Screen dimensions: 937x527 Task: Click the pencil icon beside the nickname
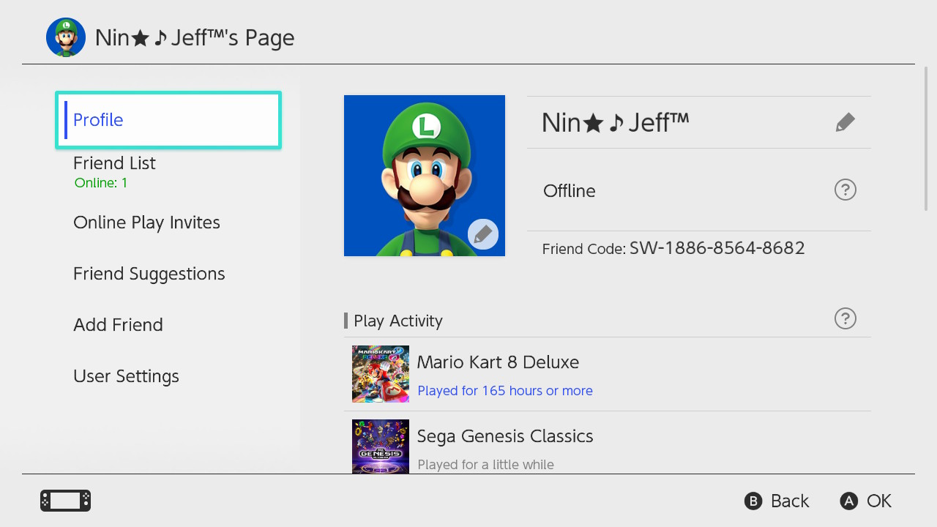pos(845,122)
